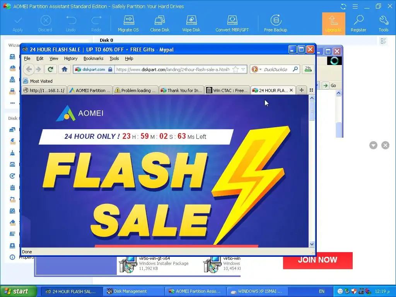Open the File menu in Mypal
Viewport: 396px width, 297px height.
27,58
